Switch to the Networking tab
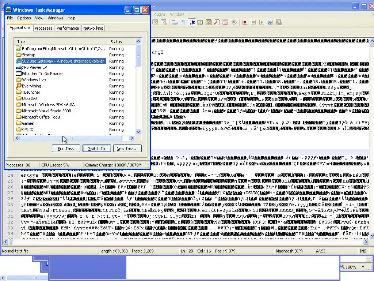The height and width of the screenshot is (281, 374). (93, 28)
